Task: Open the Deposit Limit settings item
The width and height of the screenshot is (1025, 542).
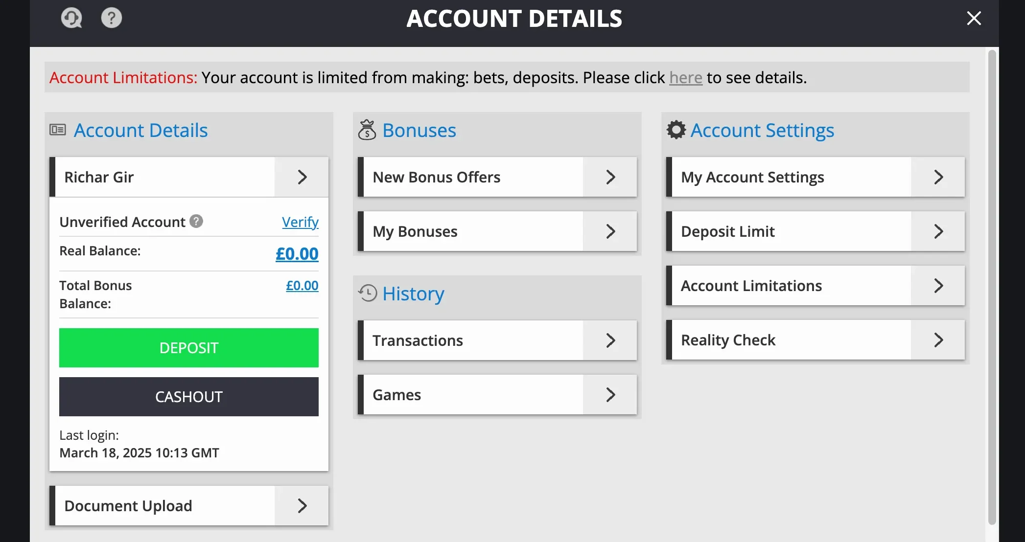Action: (x=815, y=231)
